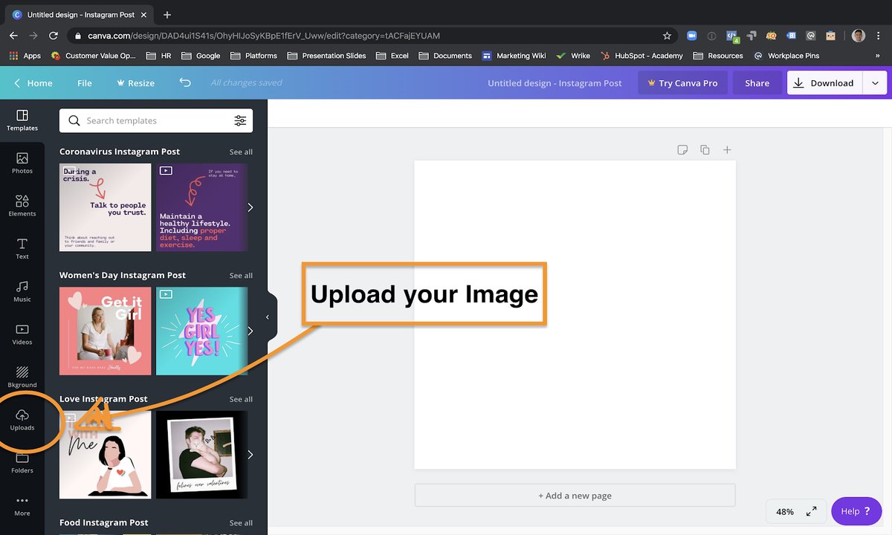This screenshot has width=892, height=535.
Task: Open the Folders panel
Action: click(x=22, y=463)
